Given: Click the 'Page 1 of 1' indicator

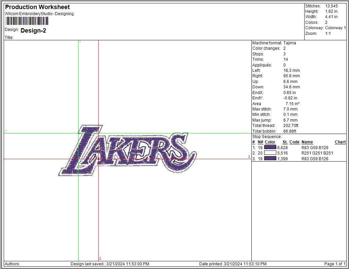Looking at the screenshot, I should (x=335, y=264).
